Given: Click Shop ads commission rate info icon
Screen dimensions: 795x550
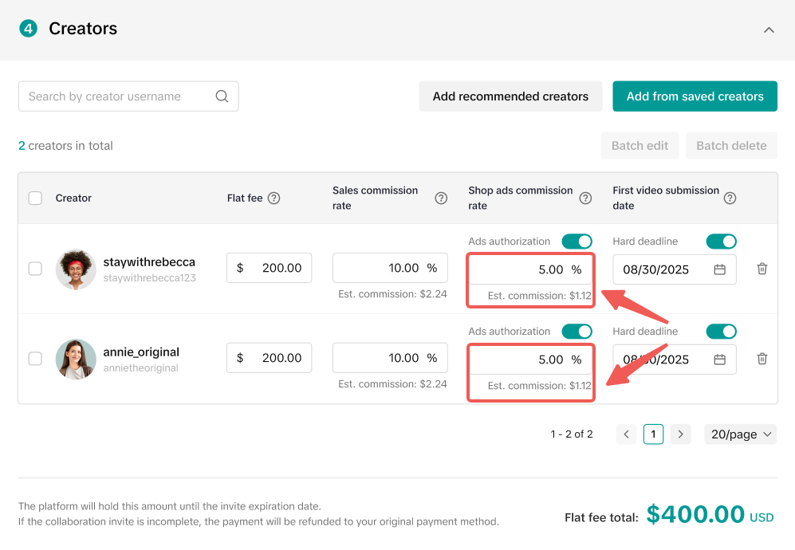Looking at the screenshot, I should pos(585,198).
